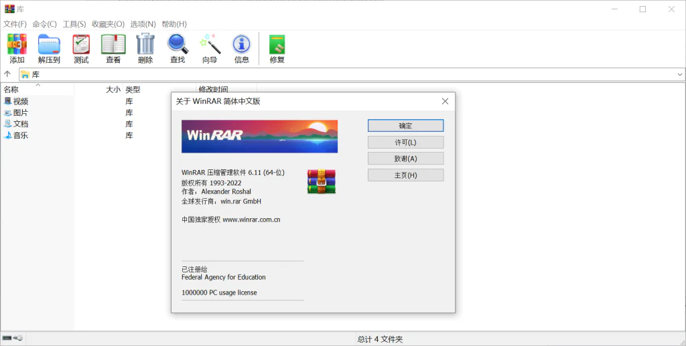Expand the address bar dropdown arrow
The image size is (686, 346).
click(x=680, y=75)
